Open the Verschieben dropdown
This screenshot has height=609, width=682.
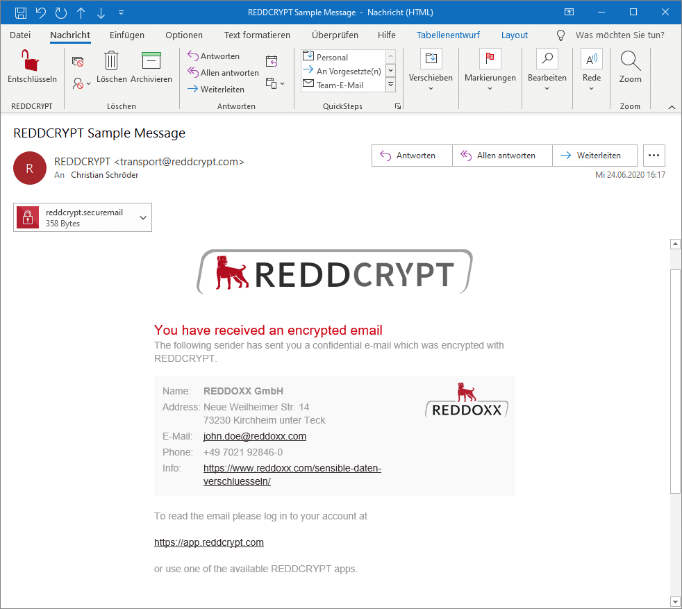coord(431,70)
